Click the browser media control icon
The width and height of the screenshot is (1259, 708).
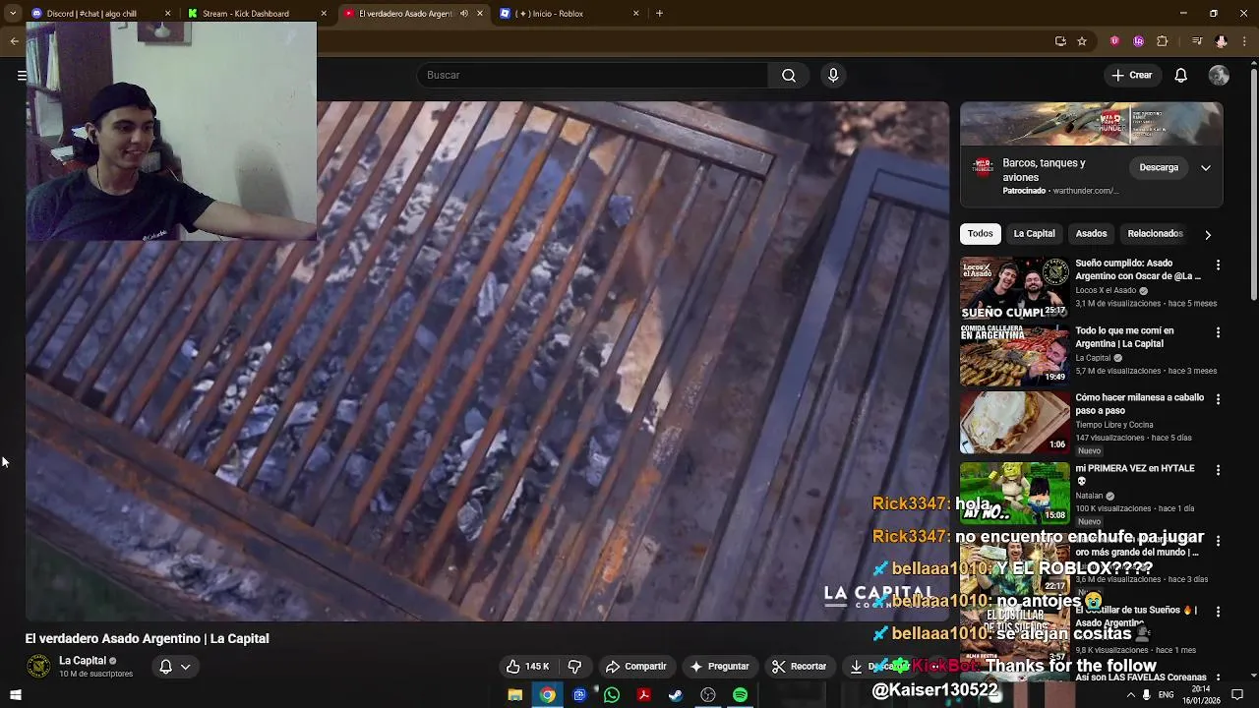pos(1197,41)
